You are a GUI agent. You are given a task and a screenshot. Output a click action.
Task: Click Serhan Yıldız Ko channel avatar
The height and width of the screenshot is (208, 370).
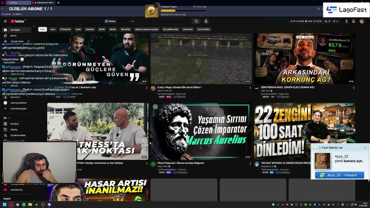[x=153, y=88]
